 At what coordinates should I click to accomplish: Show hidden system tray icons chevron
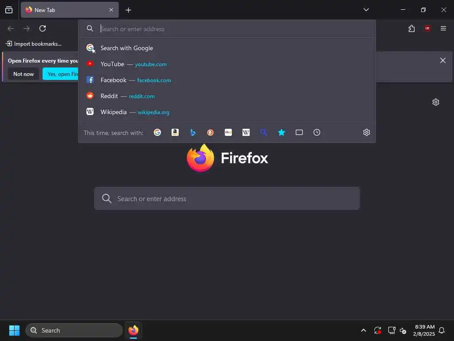[364, 330]
